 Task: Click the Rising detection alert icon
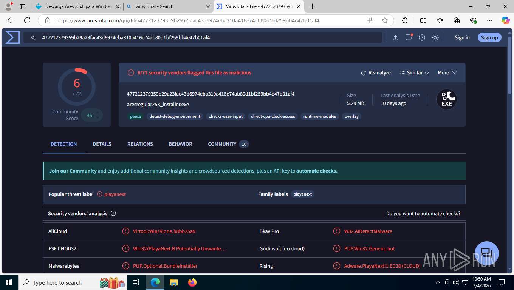(x=337, y=266)
